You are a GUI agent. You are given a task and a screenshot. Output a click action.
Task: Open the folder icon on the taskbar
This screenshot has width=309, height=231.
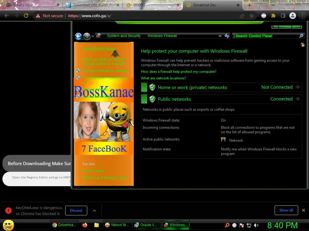click(x=96, y=225)
